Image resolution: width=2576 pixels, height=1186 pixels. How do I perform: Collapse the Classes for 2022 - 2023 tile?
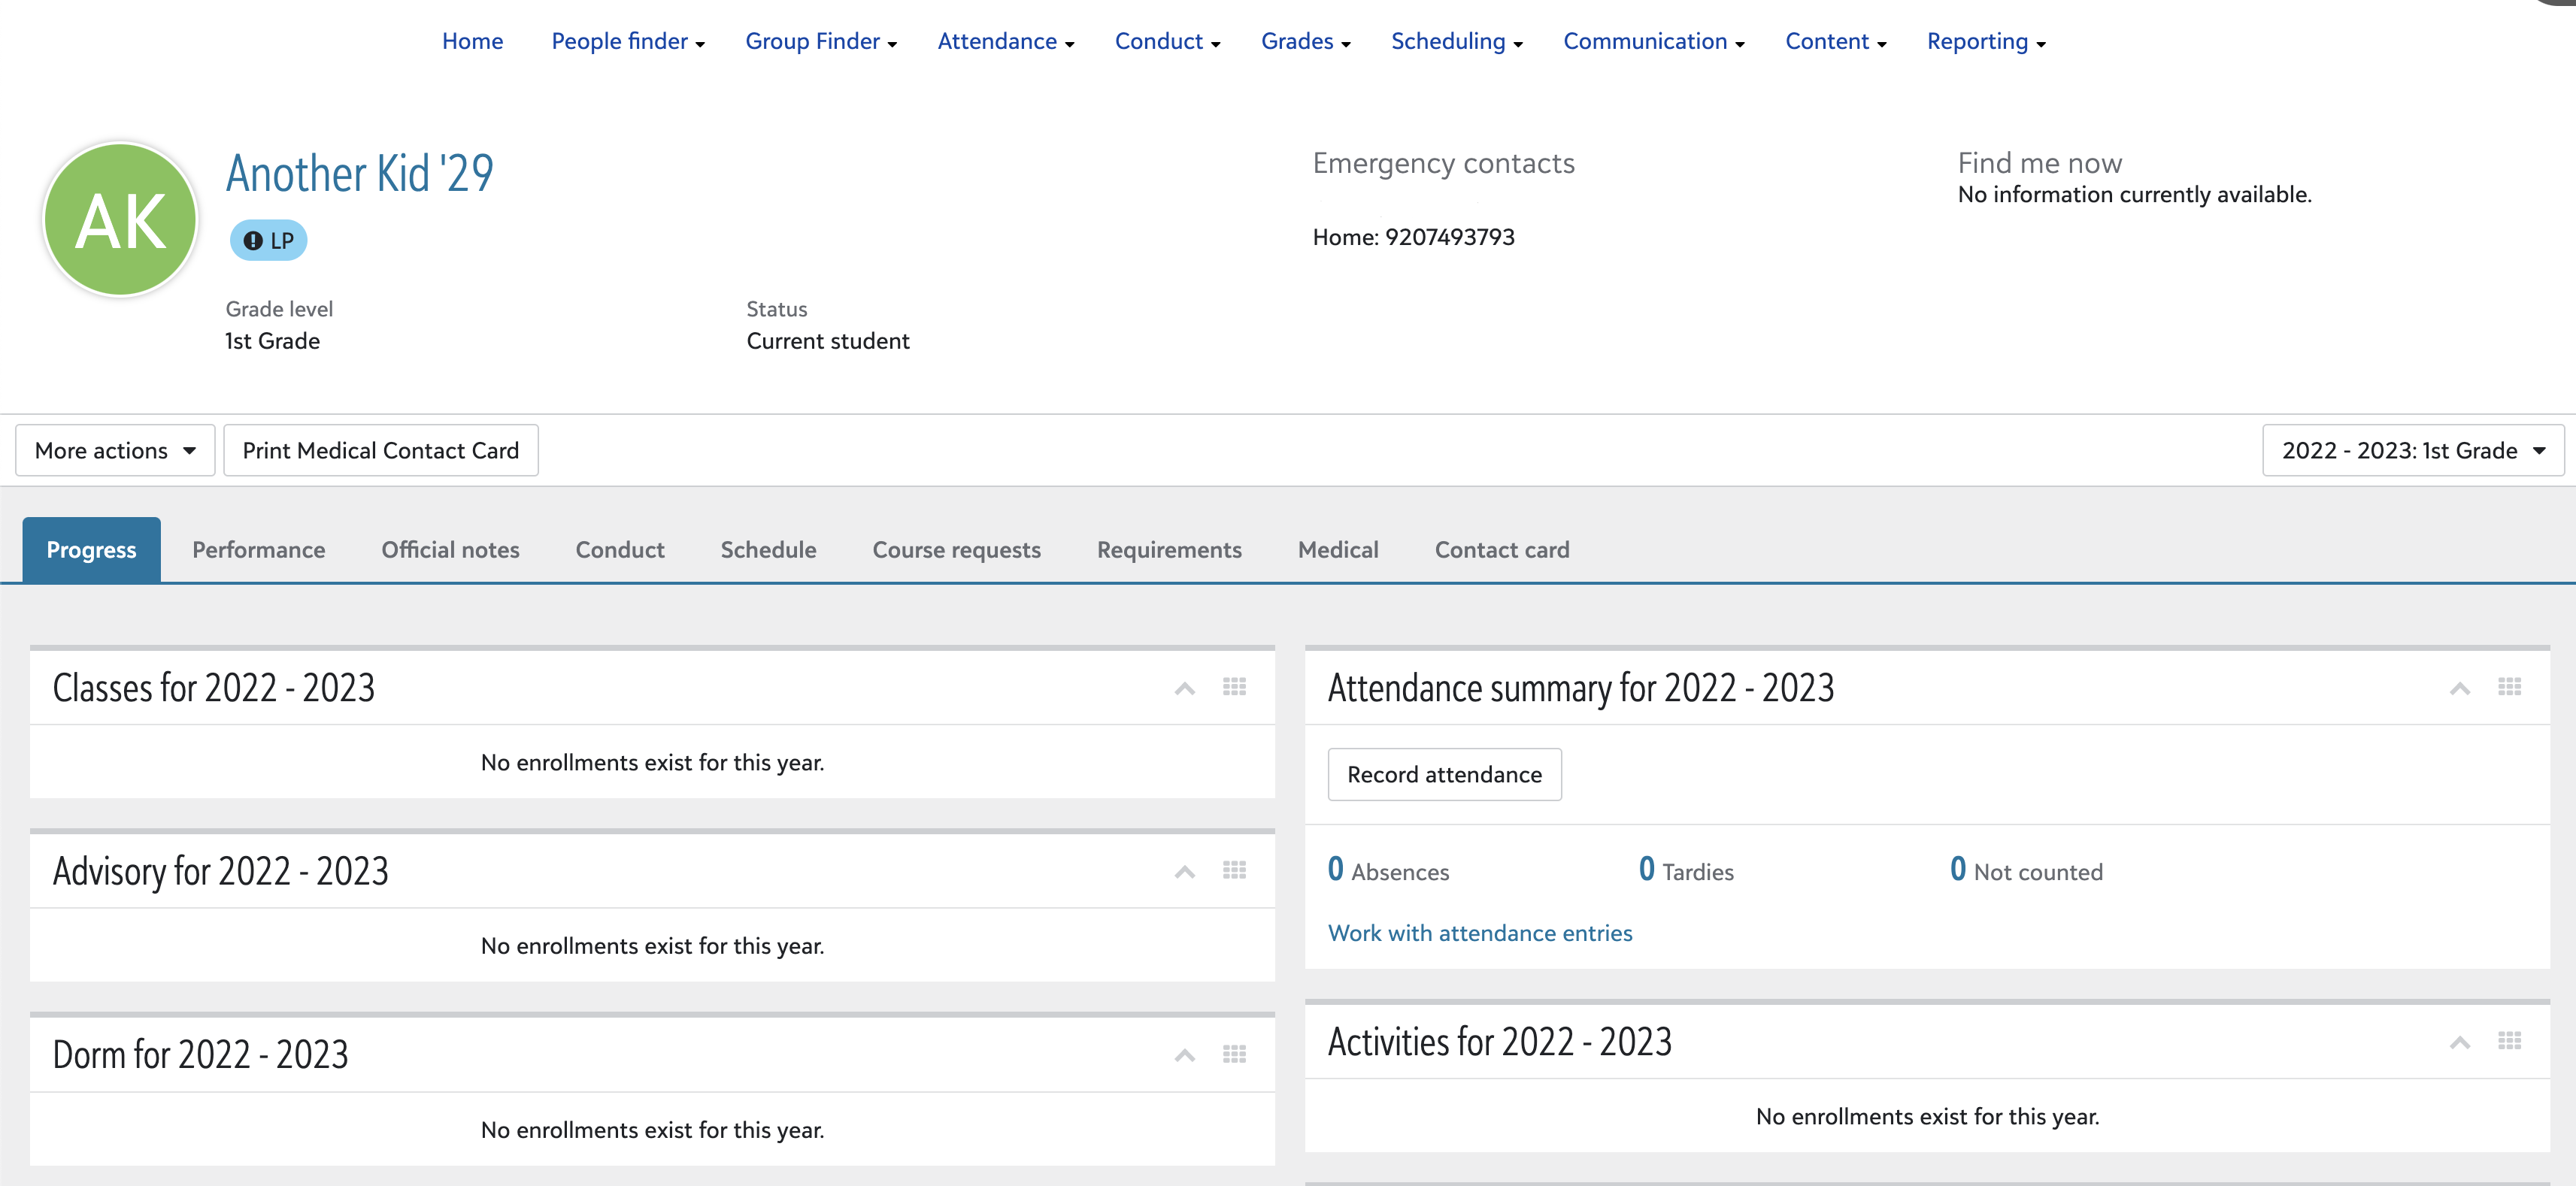[1184, 688]
